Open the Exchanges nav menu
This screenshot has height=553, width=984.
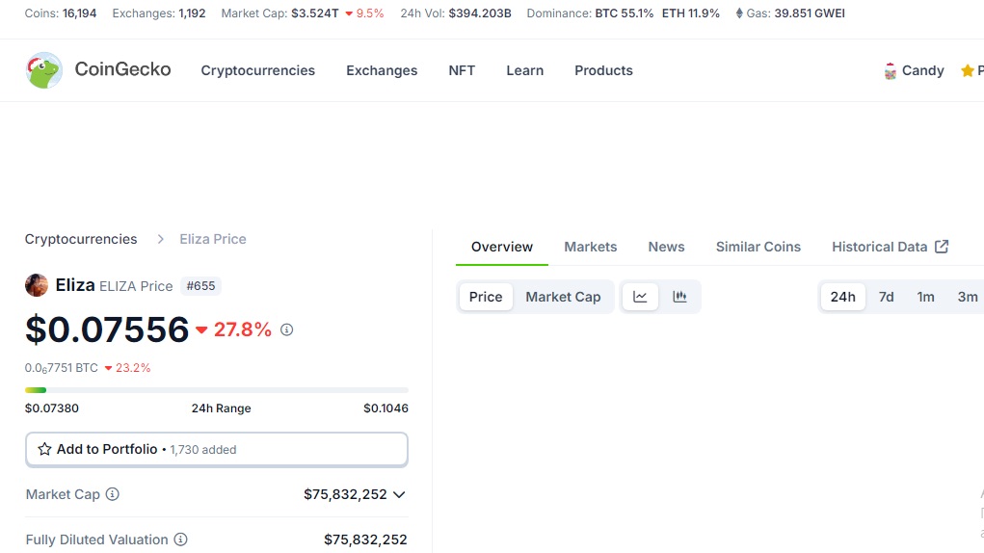(x=382, y=70)
